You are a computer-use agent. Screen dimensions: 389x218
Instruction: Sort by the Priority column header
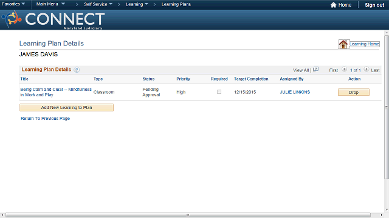click(183, 79)
